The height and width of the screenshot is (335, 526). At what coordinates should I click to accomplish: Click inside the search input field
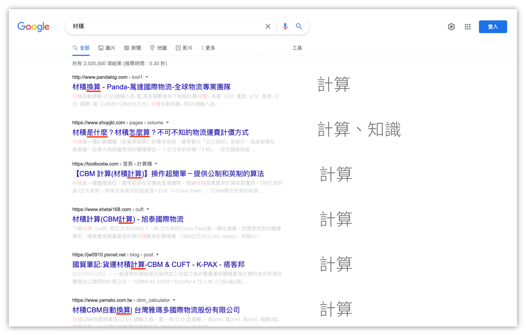(158, 26)
